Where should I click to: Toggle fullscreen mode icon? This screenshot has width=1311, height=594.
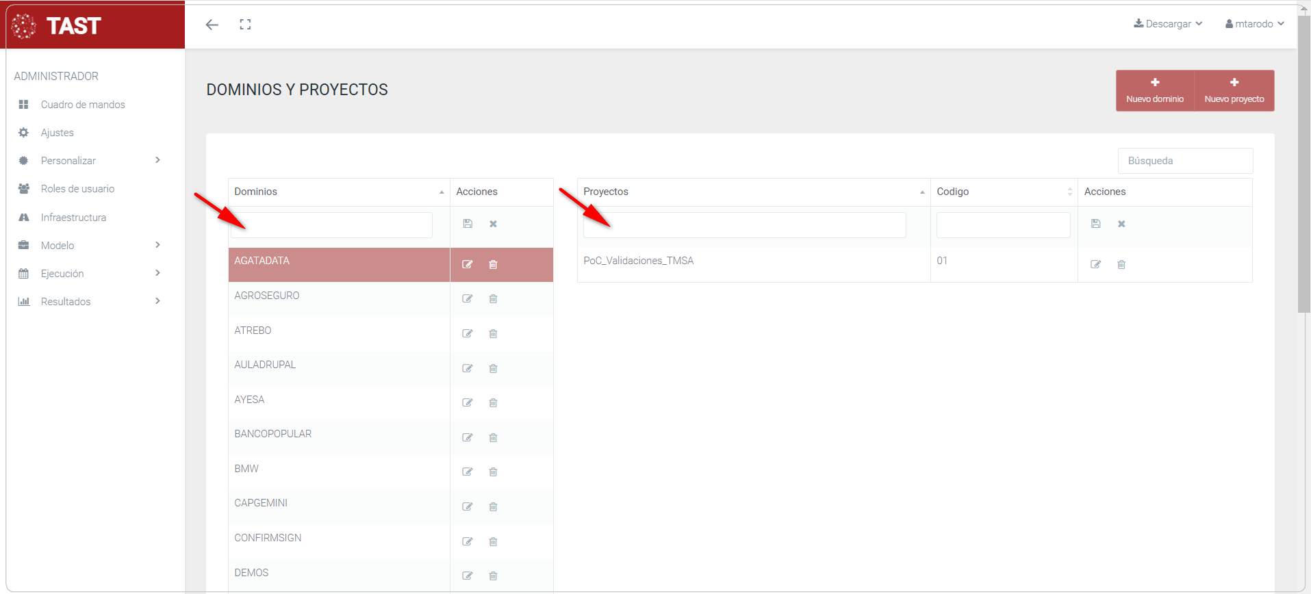(245, 25)
